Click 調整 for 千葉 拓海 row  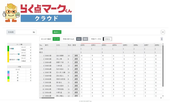pyautogui.click(x=76, y=89)
